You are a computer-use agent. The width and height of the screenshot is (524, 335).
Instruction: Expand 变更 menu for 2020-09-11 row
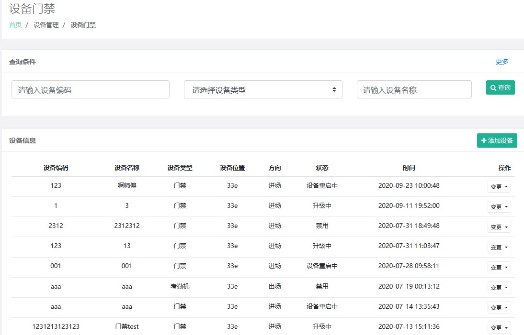tap(499, 207)
